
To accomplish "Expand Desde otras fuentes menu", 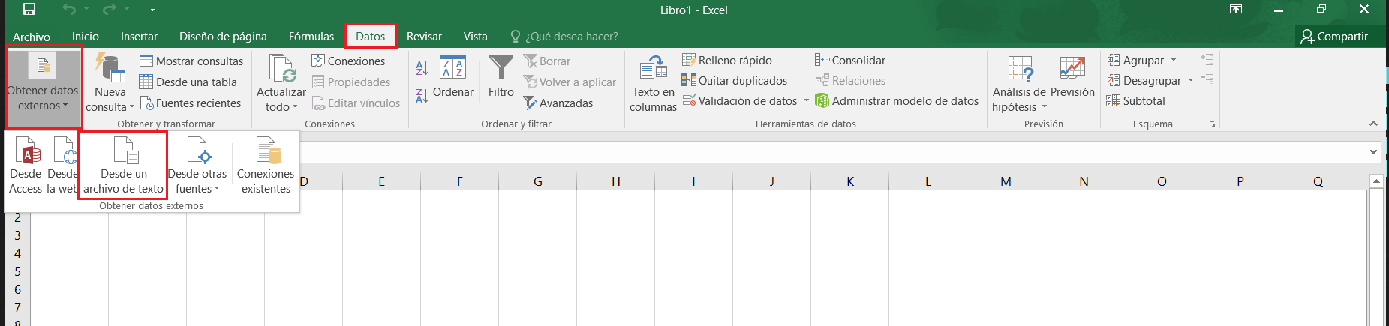I will coord(197,166).
